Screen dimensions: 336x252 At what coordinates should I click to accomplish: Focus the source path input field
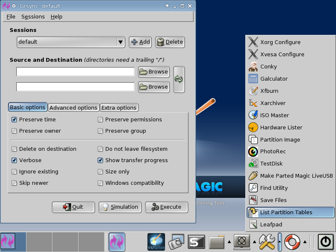pyautogui.click(x=76, y=72)
